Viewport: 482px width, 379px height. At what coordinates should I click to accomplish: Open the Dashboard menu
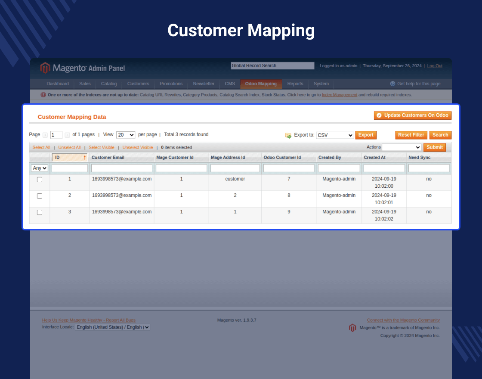[x=58, y=84]
